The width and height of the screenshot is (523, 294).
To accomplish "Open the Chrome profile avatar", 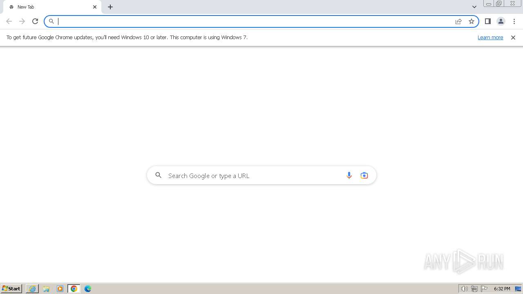I will [501, 21].
